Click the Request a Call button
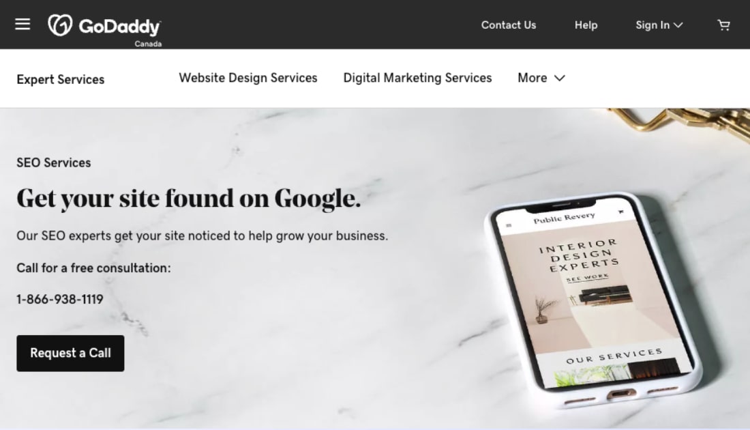750x430 pixels. (x=70, y=354)
